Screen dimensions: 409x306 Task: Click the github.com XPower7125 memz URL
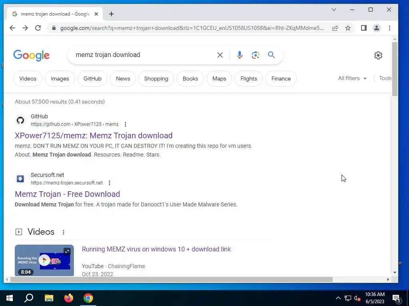point(75,124)
